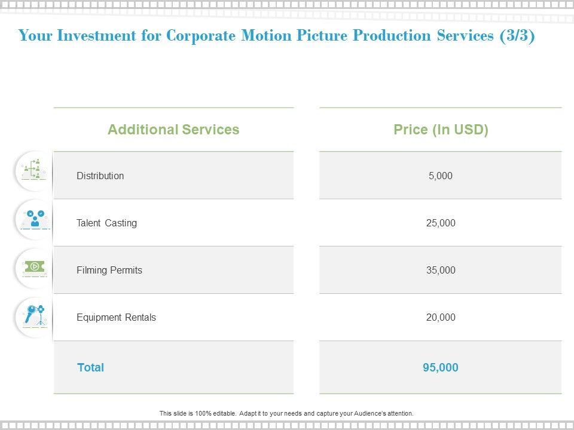Click the slide title about Corporate Motion Picture
The width and height of the screenshot is (574, 430).
tap(277, 36)
